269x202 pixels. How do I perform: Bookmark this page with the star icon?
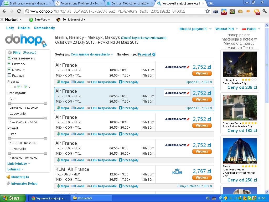208,11
